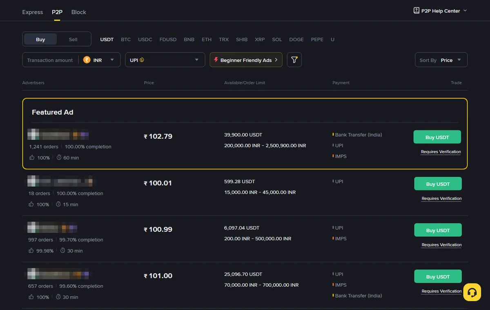The width and height of the screenshot is (490, 310).
Task: Click Buy USDT for ₹101.00 offer
Action: [x=438, y=276]
